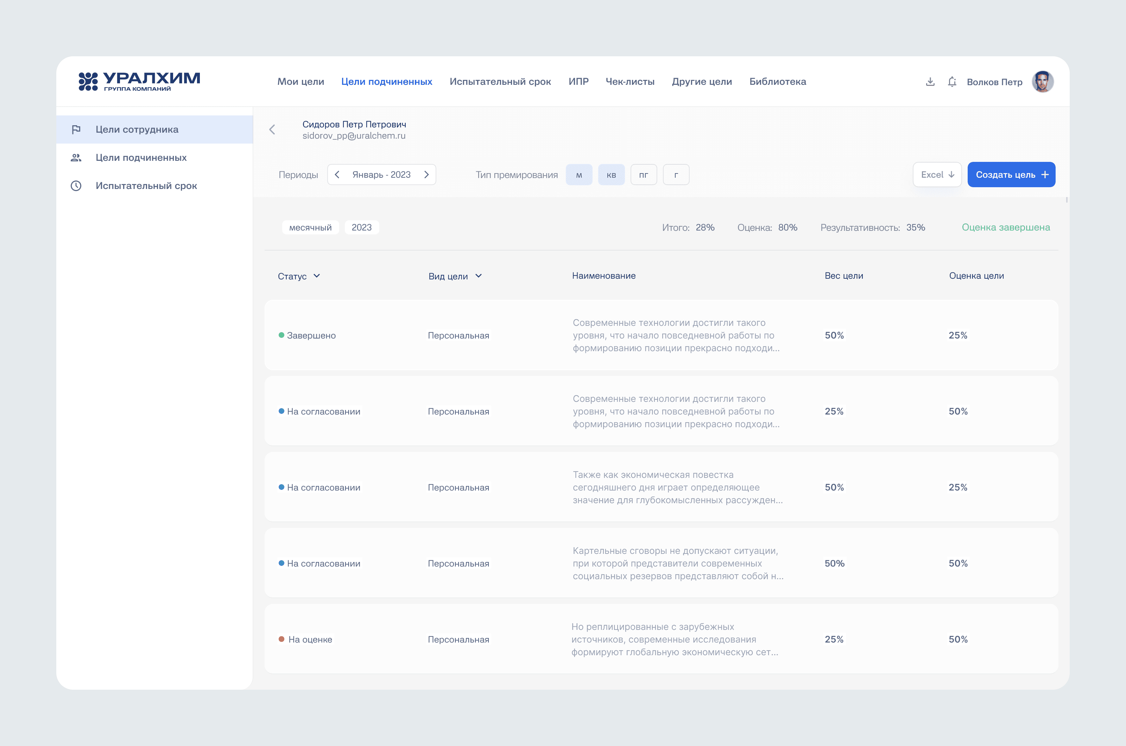The image size is (1126, 746).
Task: Click the Результативность: 35% summary
Action: 873,227
